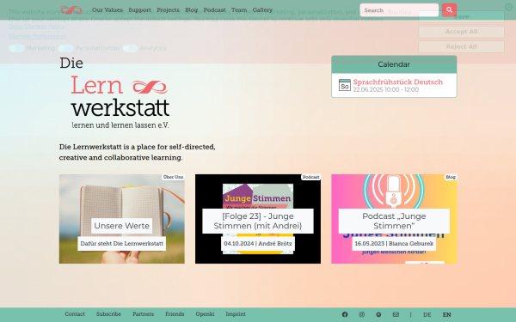The image size is (516, 322).
Task: Click the red search magnifier button
Action: (449, 10)
